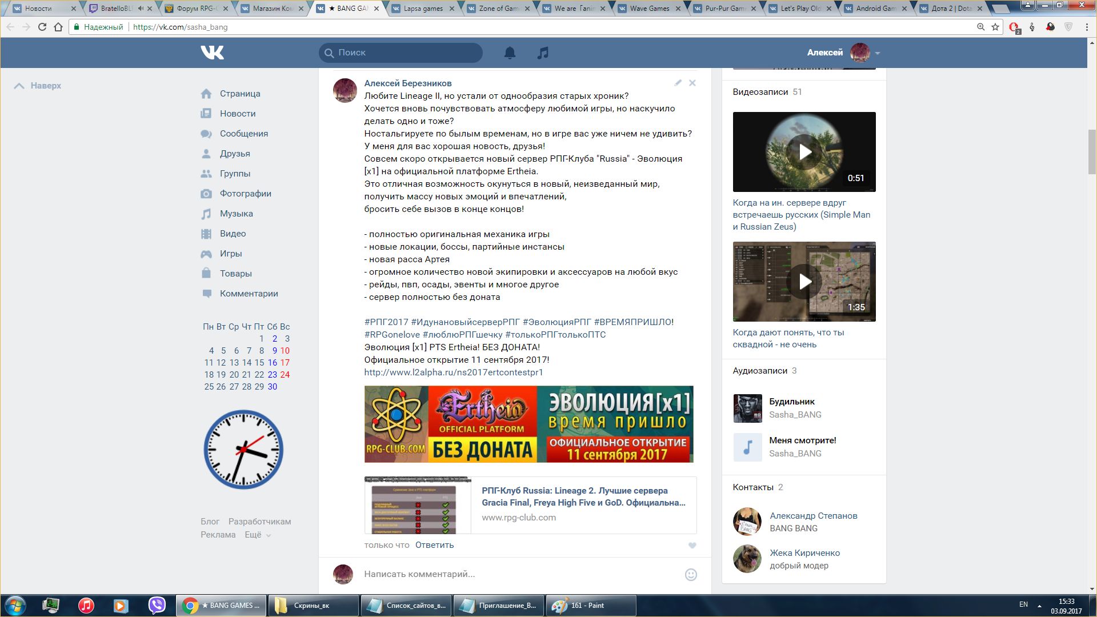Open contact Александр Степанов
1097x617 pixels.
pyautogui.click(x=813, y=516)
